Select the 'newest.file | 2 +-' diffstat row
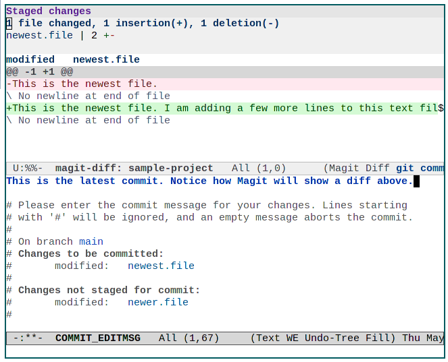The height and width of the screenshot is (362, 448). click(x=60, y=35)
